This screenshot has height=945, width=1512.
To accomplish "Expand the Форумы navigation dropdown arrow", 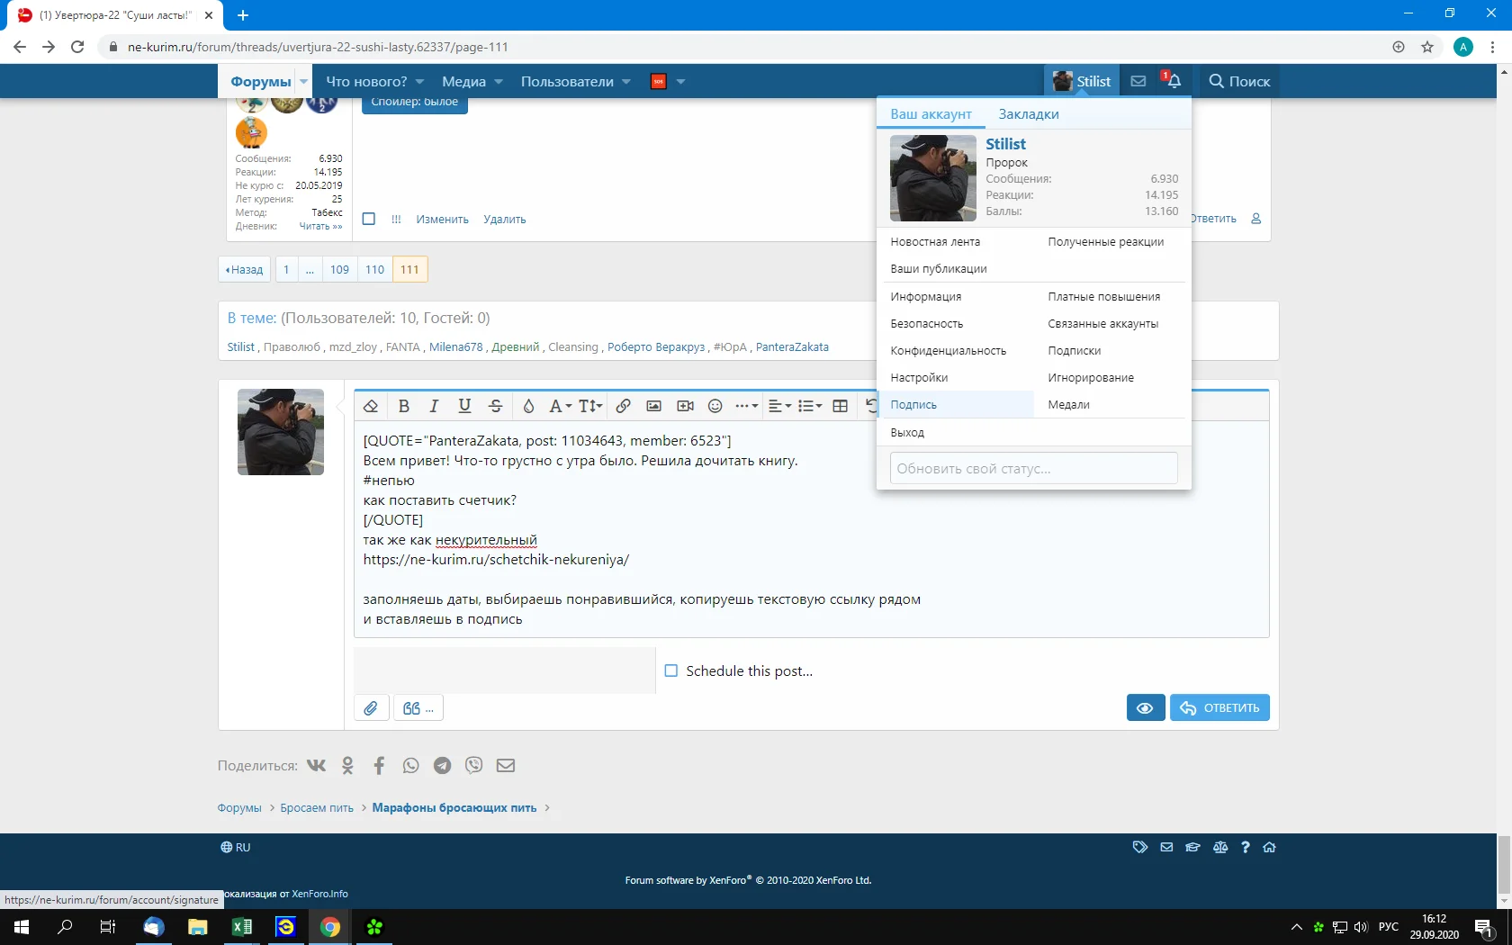I will [303, 82].
